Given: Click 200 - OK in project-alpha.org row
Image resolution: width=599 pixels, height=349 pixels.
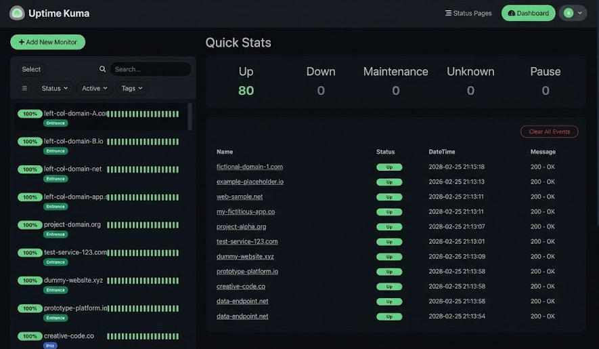Looking at the screenshot, I should pos(542,226).
